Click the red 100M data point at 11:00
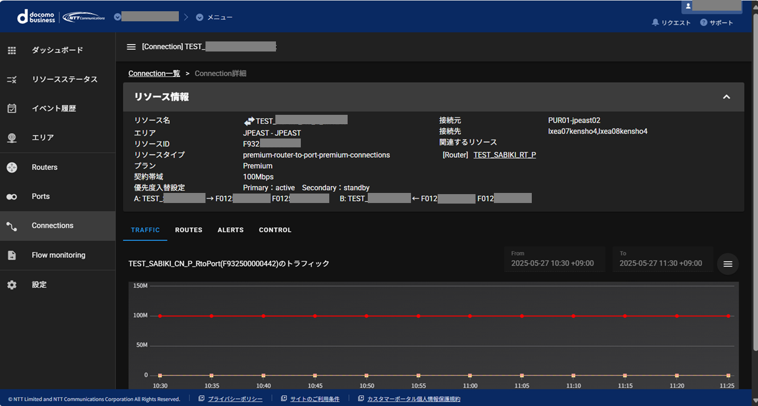 click(x=470, y=316)
